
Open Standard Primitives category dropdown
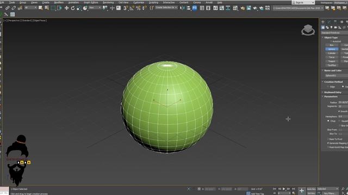[x=334, y=32]
